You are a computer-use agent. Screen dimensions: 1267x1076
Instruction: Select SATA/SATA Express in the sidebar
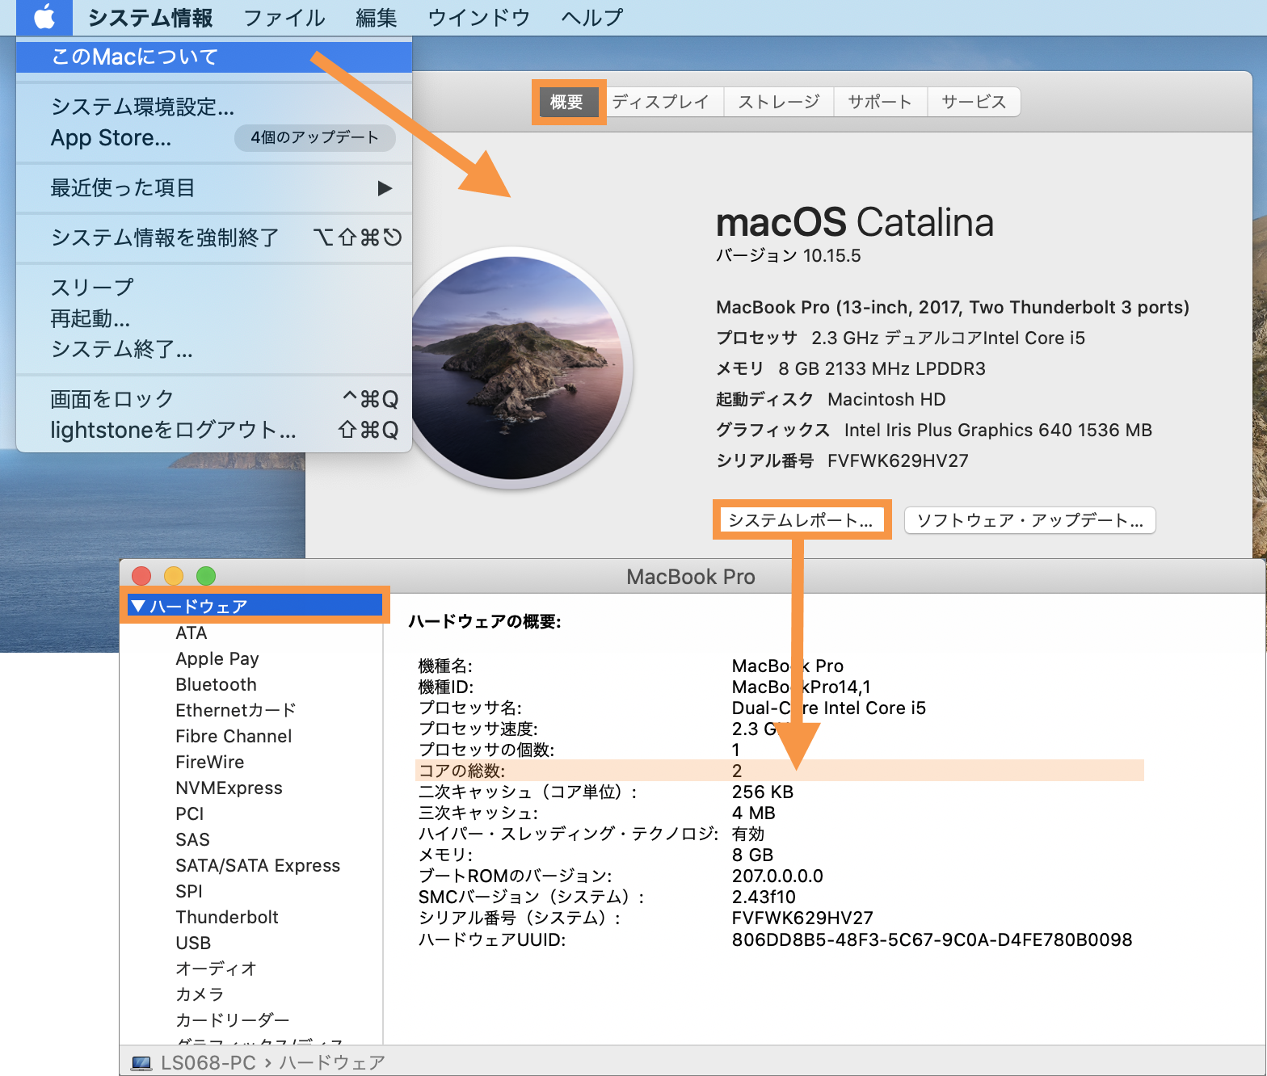258,866
